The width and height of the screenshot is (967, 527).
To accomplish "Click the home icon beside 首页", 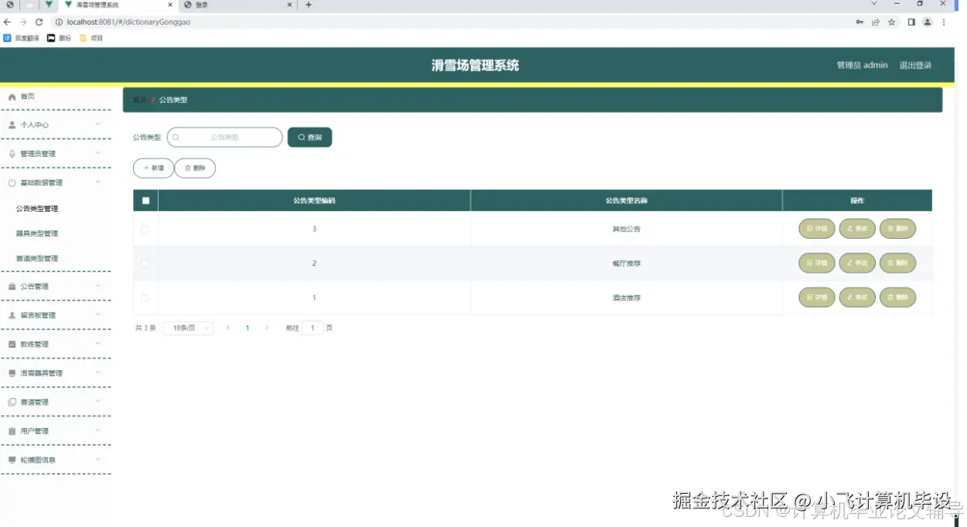I will tap(12, 97).
